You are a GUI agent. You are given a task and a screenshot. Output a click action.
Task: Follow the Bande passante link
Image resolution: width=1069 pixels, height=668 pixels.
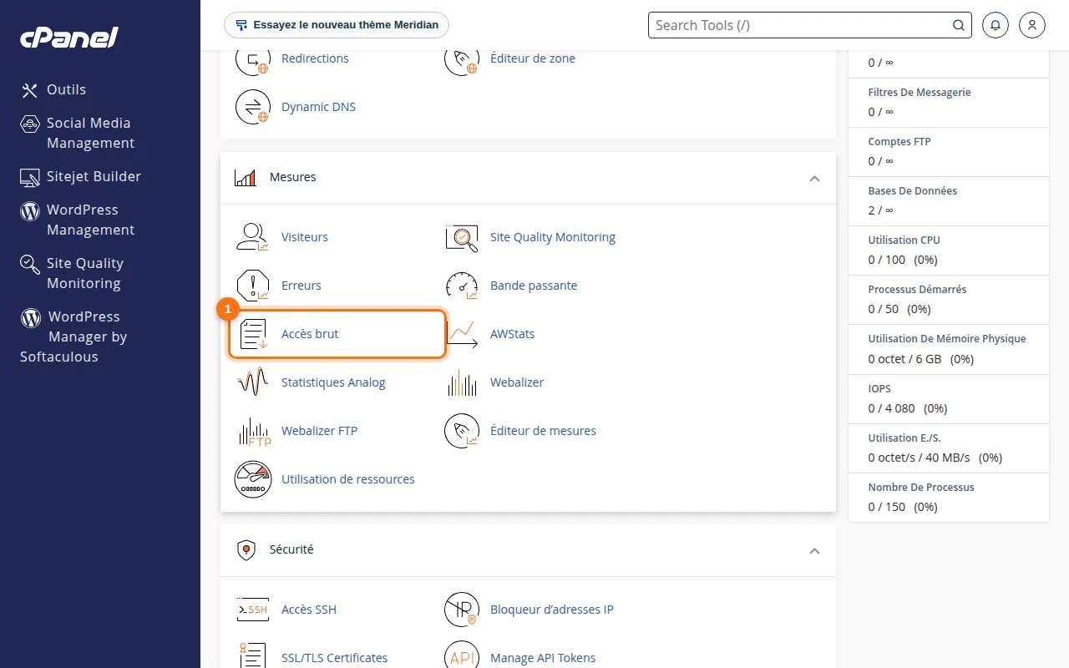pyautogui.click(x=534, y=286)
